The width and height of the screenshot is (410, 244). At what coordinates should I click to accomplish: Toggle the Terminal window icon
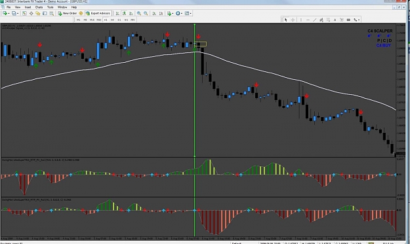coord(45,13)
